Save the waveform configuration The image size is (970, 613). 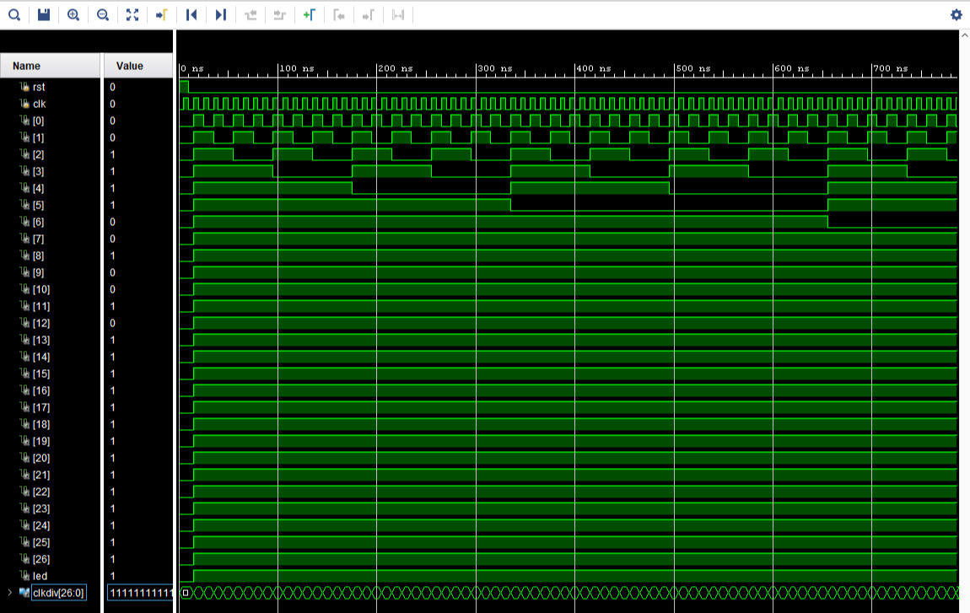pyautogui.click(x=42, y=14)
